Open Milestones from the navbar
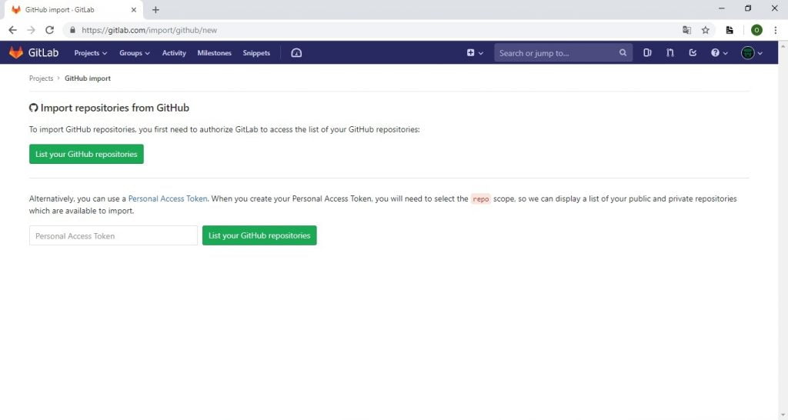This screenshot has height=420, width=788. [x=214, y=53]
